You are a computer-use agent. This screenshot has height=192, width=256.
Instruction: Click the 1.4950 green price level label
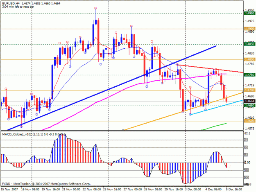coord(249,14)
